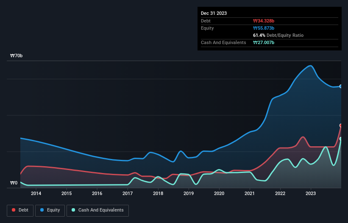Click the ₩70b y-axis label
348x223 pixels.
[16, 56]
